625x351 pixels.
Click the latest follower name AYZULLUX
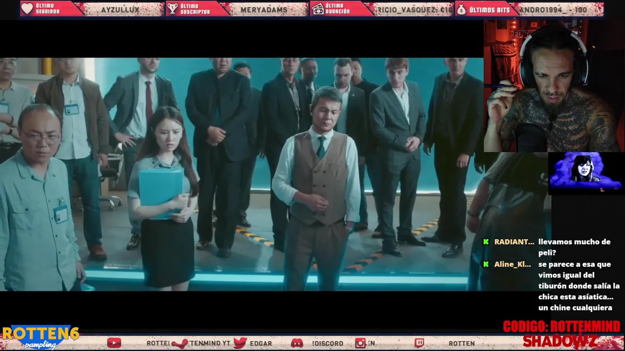coord(120,9)
